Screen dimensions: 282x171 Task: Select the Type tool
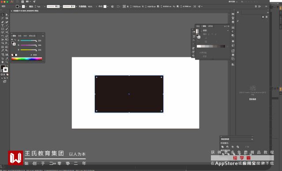pos(3,26)
